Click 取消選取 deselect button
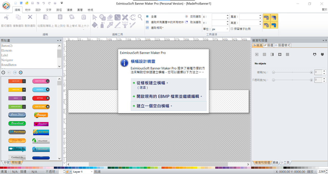Viewport: 328px width, 174px height. (x=193, y=22)
